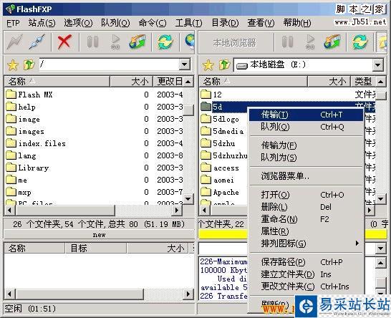Open the dropdown above the log pane
This screenshot has height=318, width=391.
(x=380, y=248)
